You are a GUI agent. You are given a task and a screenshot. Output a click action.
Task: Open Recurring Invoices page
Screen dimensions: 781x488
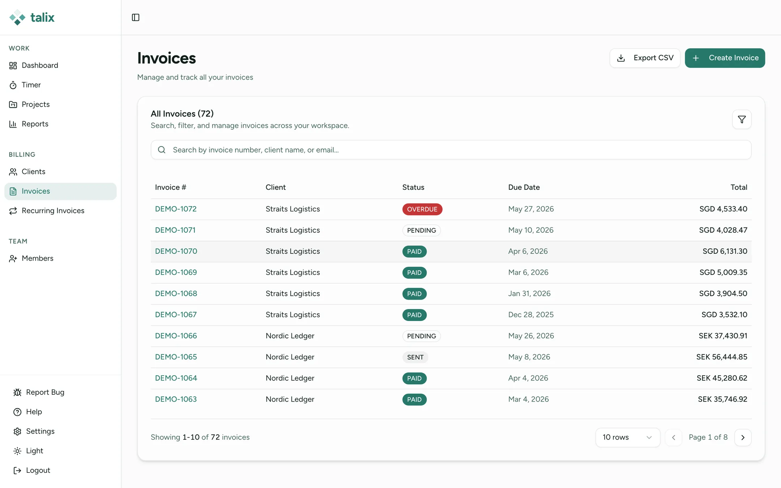pos(60,211)
